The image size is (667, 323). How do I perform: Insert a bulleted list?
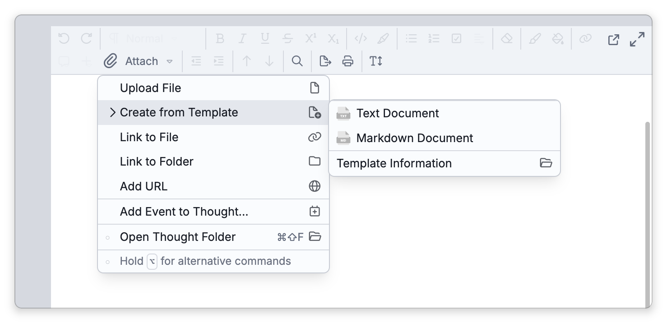[x=411, y=39]
